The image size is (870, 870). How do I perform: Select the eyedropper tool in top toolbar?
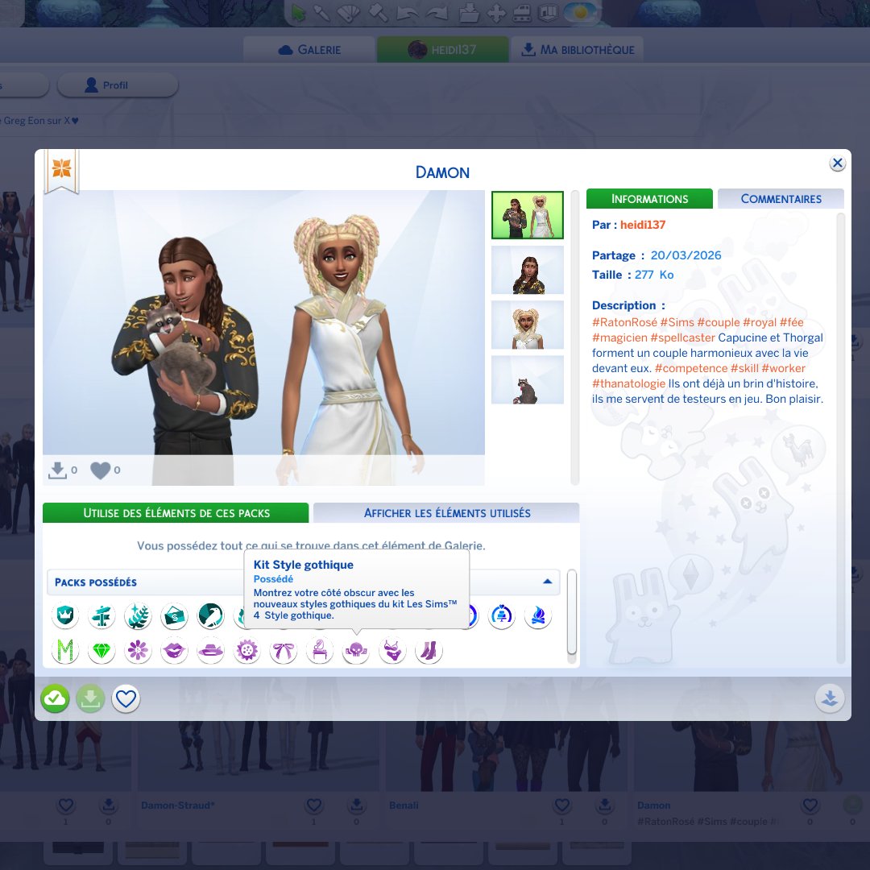(322, 14)
